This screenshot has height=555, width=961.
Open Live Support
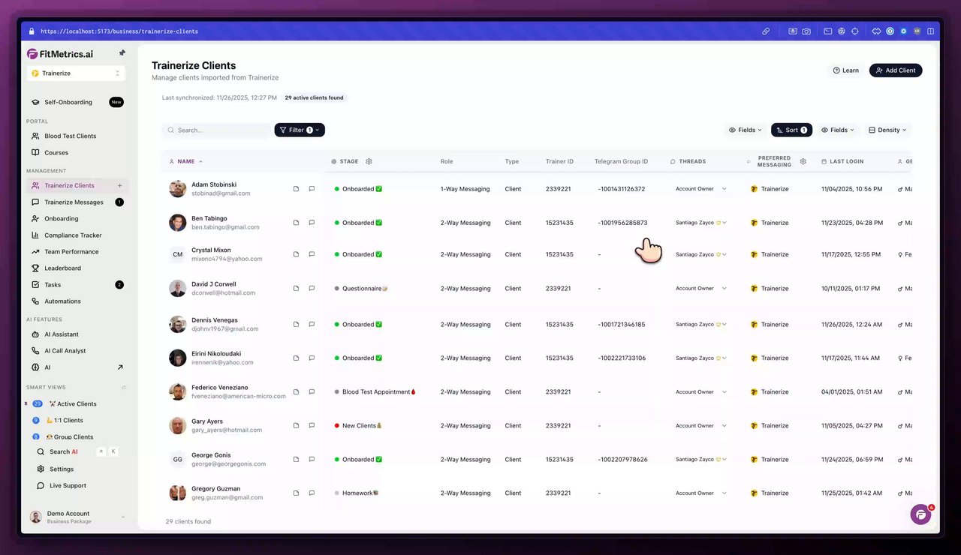[x=68, y=485]
